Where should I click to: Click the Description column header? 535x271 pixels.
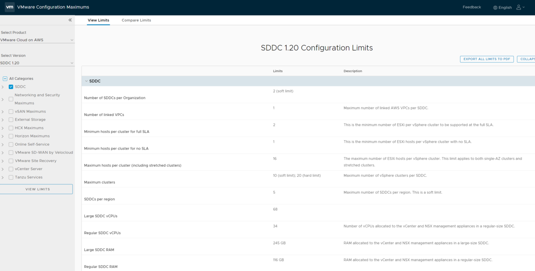click(353, 71)
